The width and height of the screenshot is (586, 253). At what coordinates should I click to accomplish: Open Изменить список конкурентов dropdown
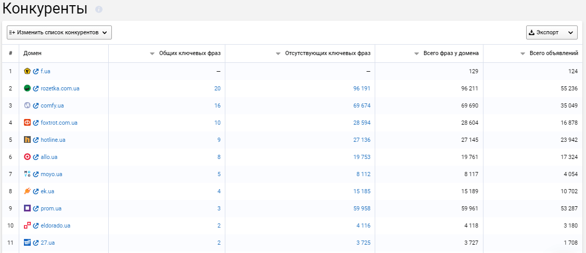[x=59, y=32]
